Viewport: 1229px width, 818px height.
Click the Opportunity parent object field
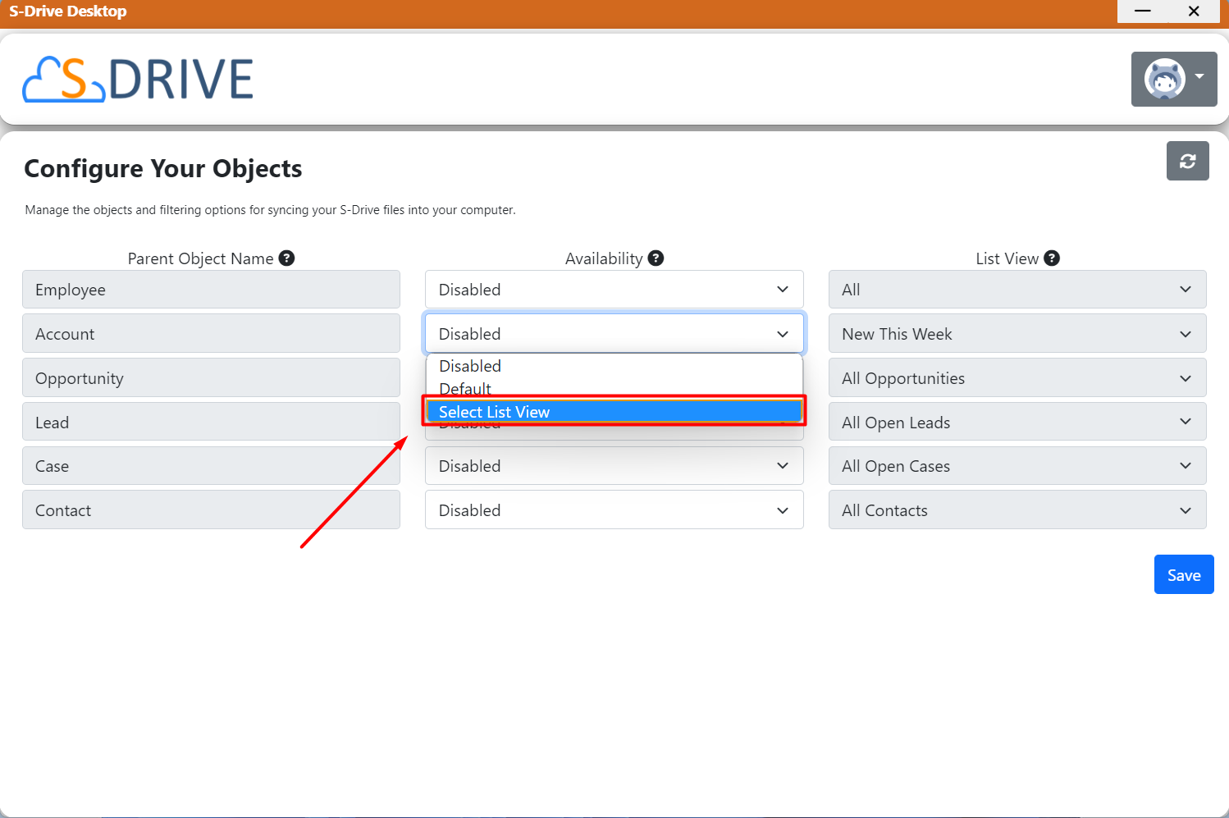click(211, 378)
